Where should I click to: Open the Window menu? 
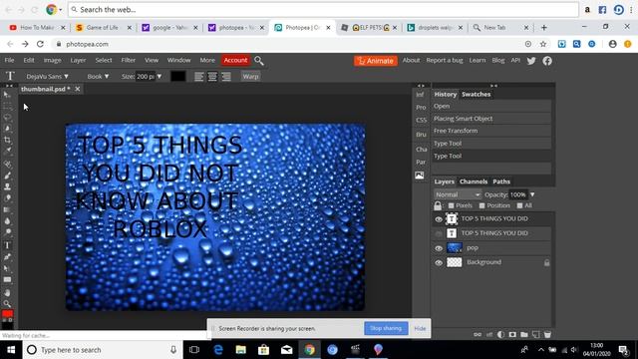[178, 60]
